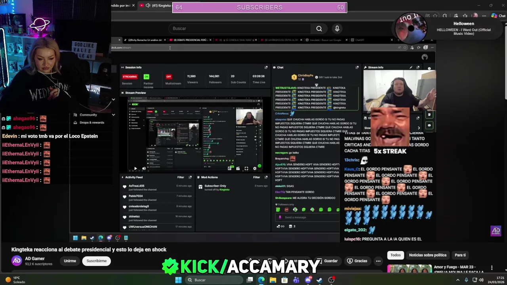Click ChrisBoyPe pinned gift sub message
The image size is (507, 285).
point(317,77)
